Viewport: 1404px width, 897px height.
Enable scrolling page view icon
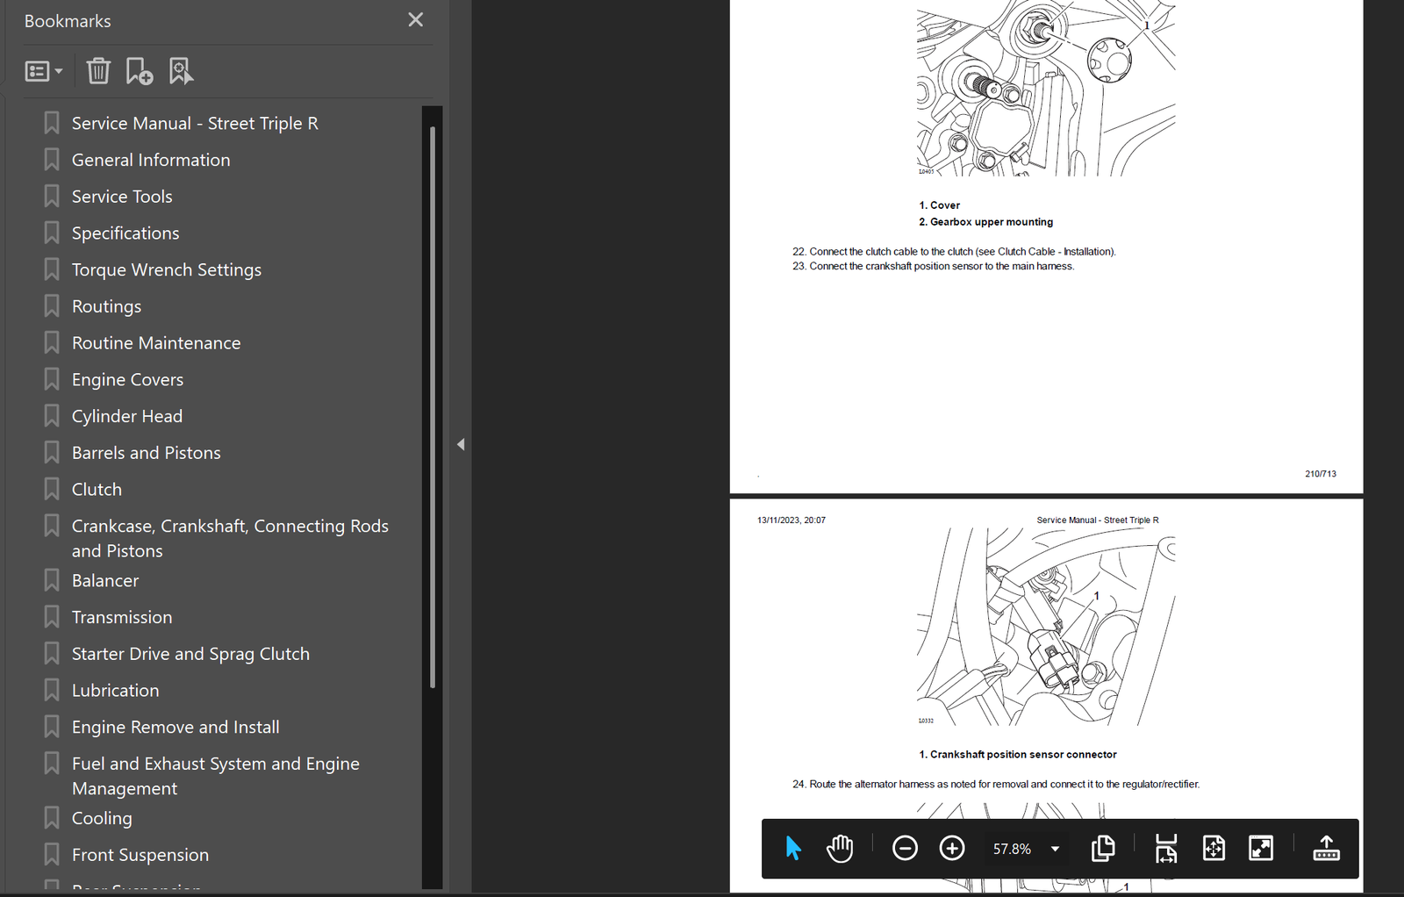[x=1166, y=848]
